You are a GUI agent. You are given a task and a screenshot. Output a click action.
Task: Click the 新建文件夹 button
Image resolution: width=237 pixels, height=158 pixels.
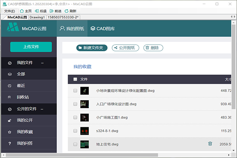click(x=92, y=48)
